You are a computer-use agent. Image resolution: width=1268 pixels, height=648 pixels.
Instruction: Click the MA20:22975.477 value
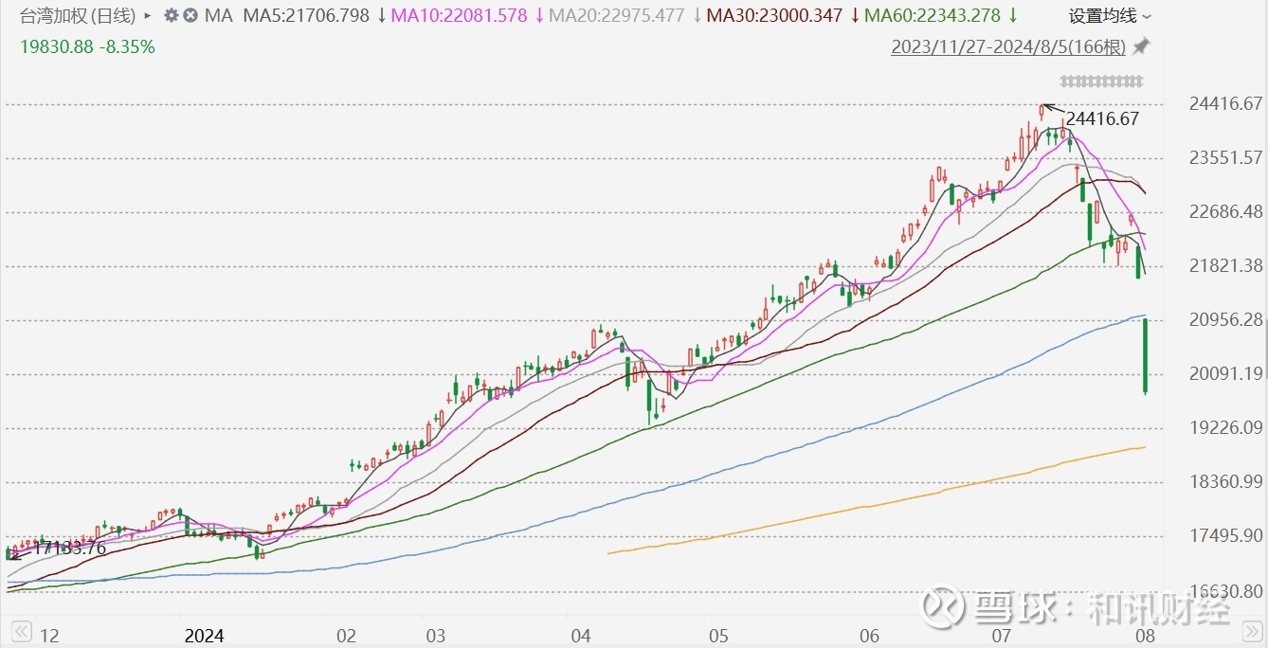(x=616, y=16)
